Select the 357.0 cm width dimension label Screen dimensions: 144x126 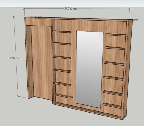[70, 9]
